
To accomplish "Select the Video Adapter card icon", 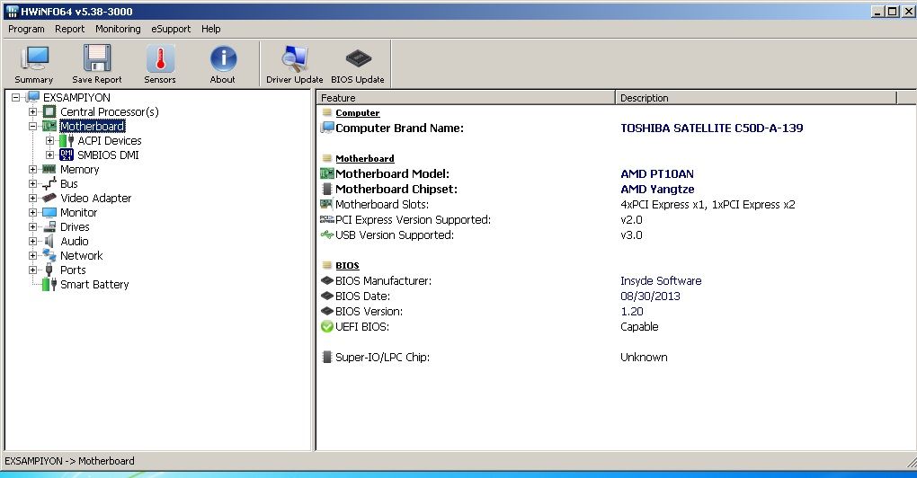I will (x=49, y=198).
